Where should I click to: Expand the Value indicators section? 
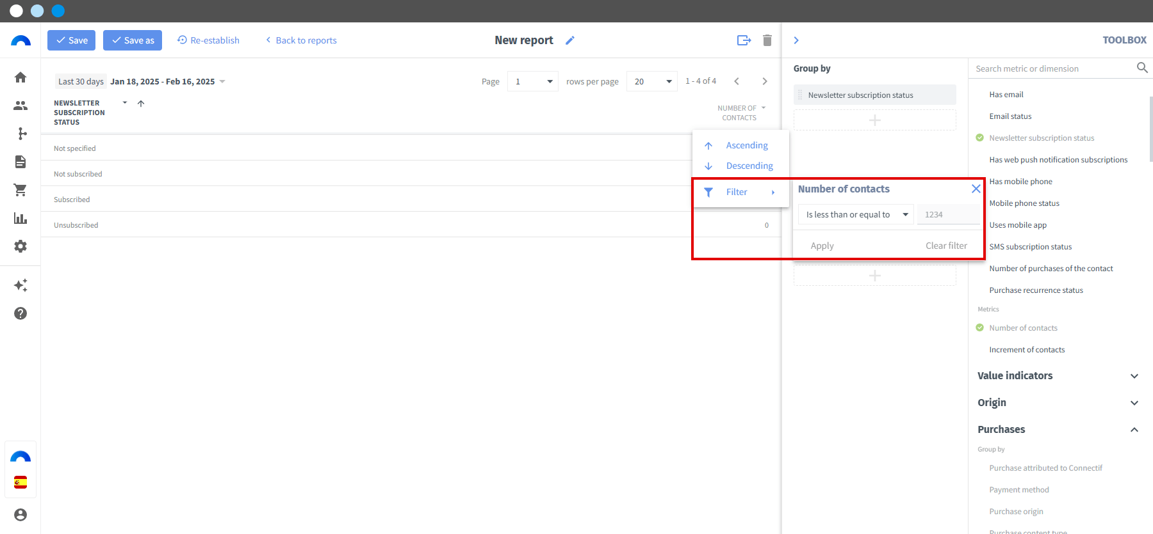1058,375
